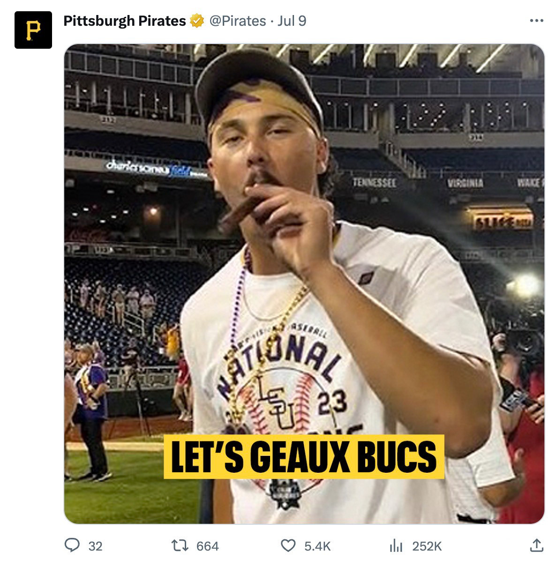Open the @Pirates handle link
This screenshot has width=558, height=566.
[237, 21]
